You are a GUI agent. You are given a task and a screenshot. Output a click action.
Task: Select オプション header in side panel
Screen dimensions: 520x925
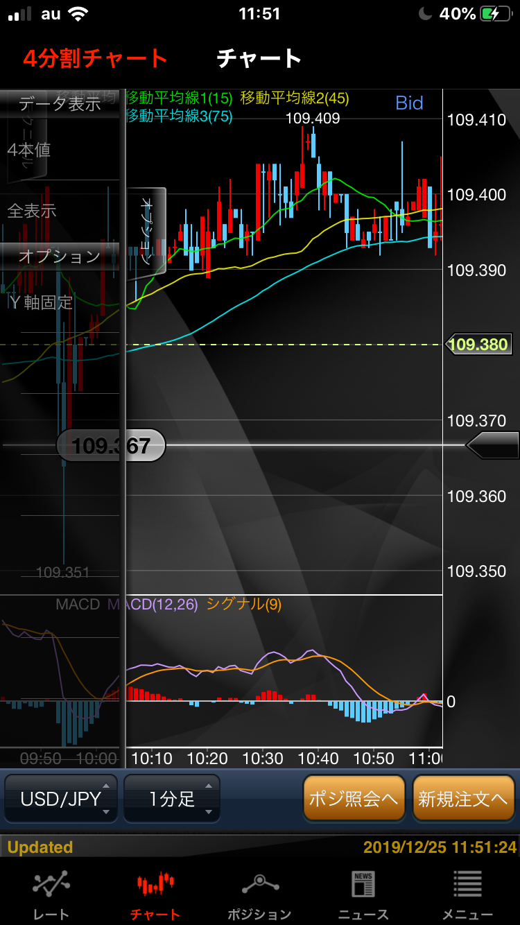pyautogui.click(x=60, y=256)
